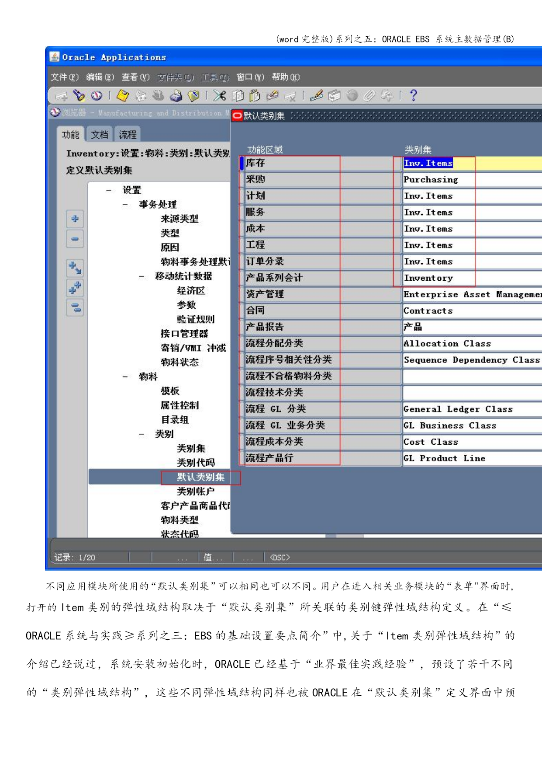Screen dimensions: 542x767
Task: Click the Allocation Class field
Action: (472, 344)
